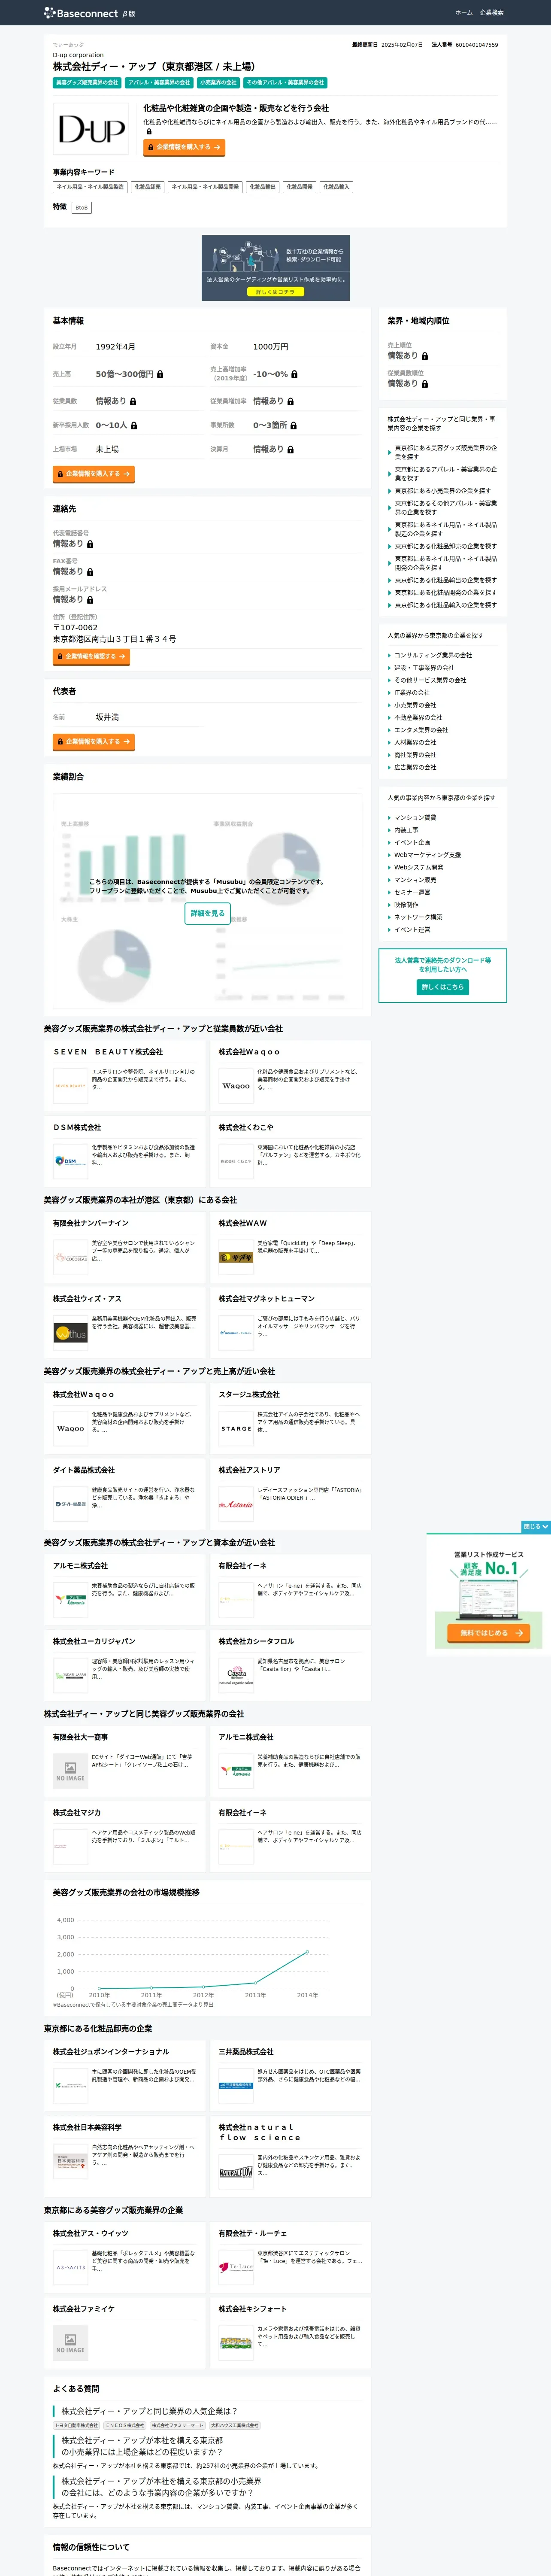The width and height of the screenshot is (551, 2576).
Task: Click the ENEOS株式会社 chip in FAQ
Action: (x=125, y=2425)
